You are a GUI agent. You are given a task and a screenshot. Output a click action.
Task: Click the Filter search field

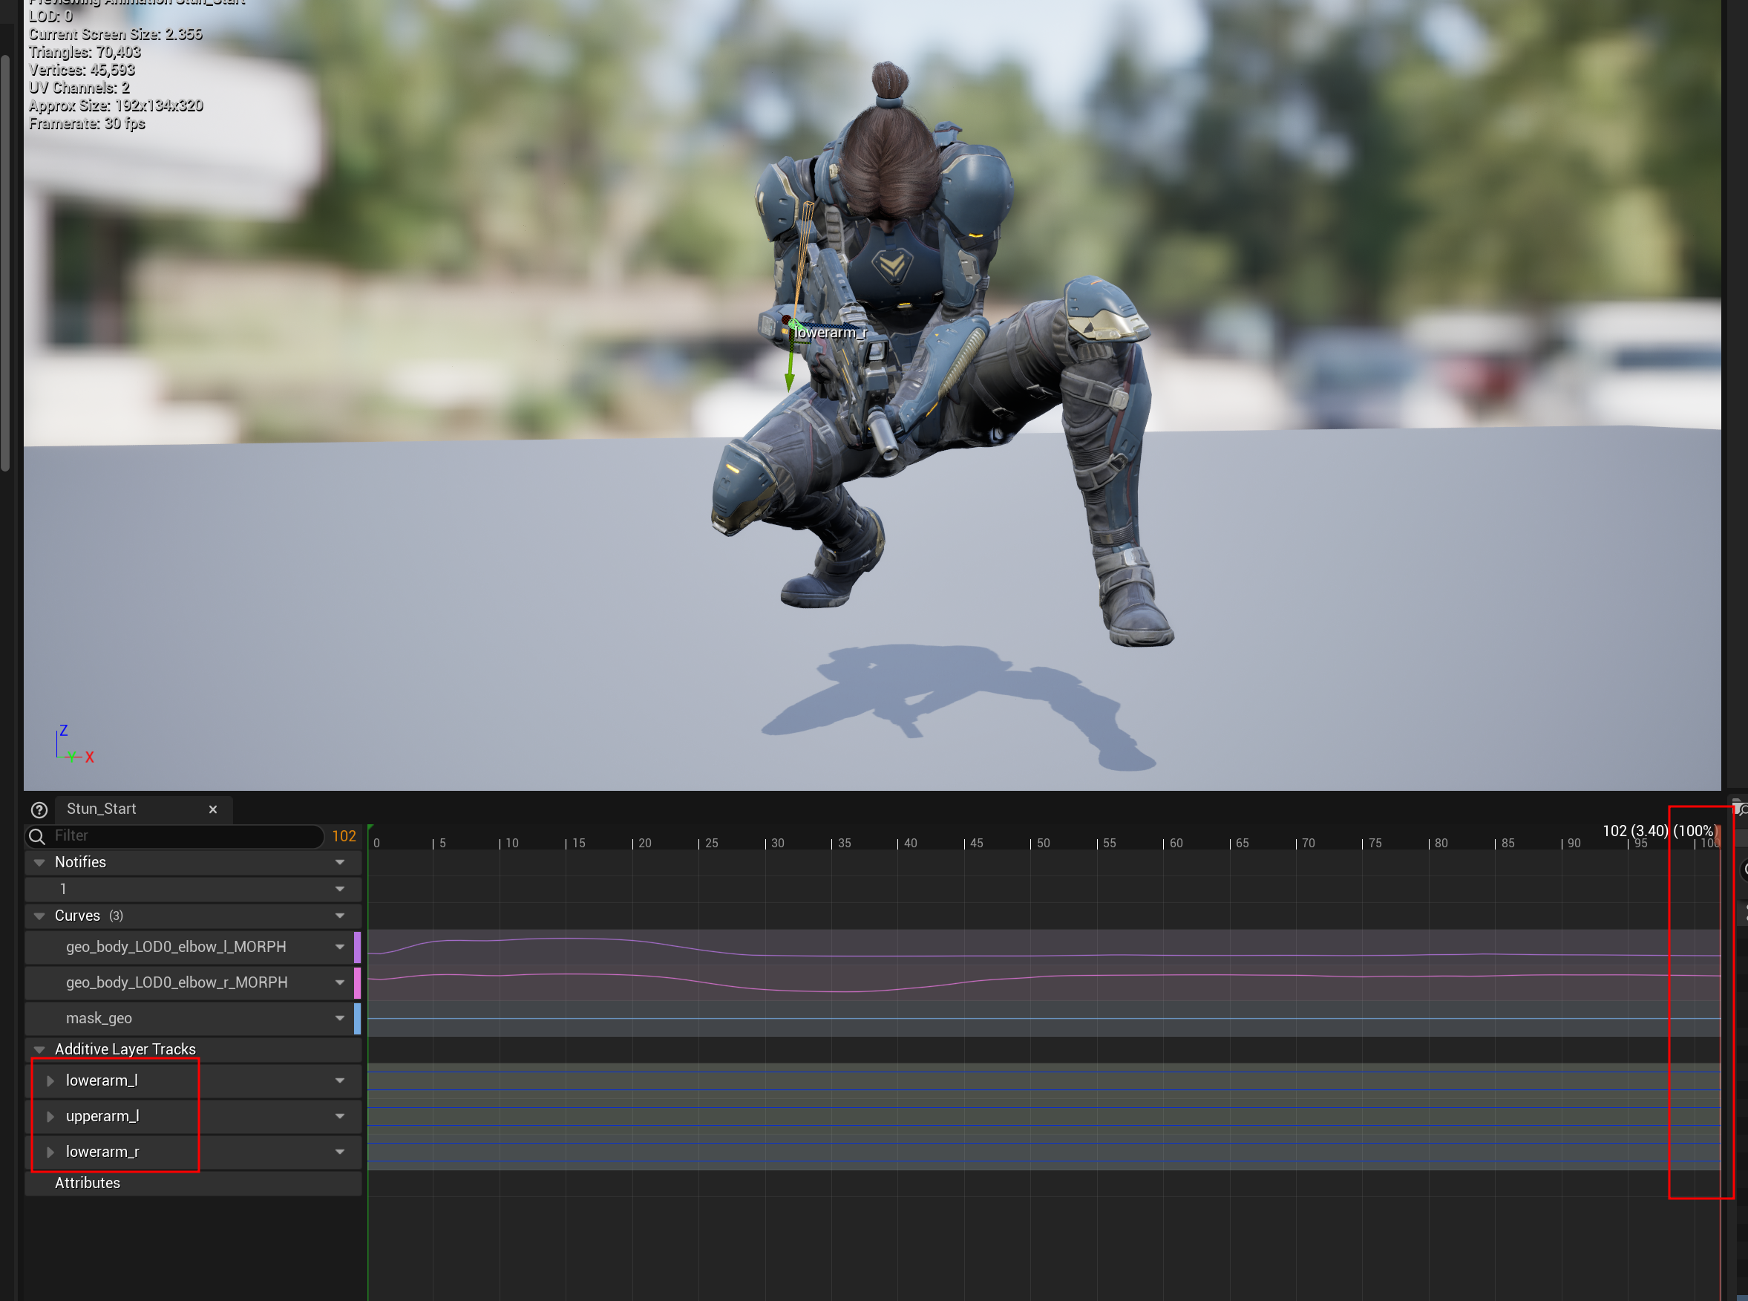click(x=181, y=835)
